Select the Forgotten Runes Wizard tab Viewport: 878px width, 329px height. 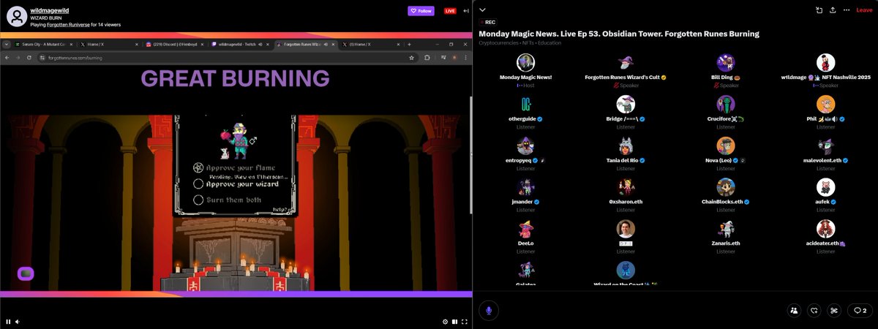(306, 45)
